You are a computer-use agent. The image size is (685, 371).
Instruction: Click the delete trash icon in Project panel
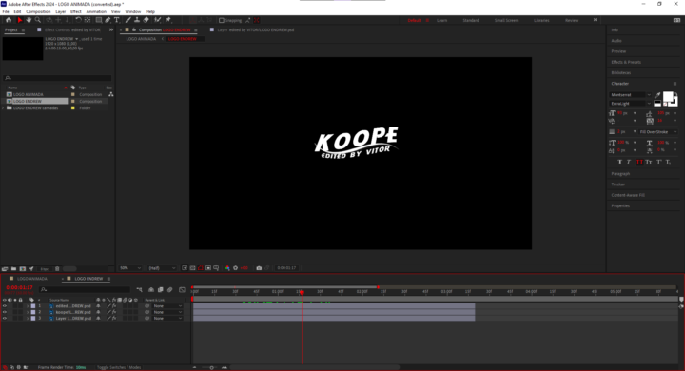[57, 269]
